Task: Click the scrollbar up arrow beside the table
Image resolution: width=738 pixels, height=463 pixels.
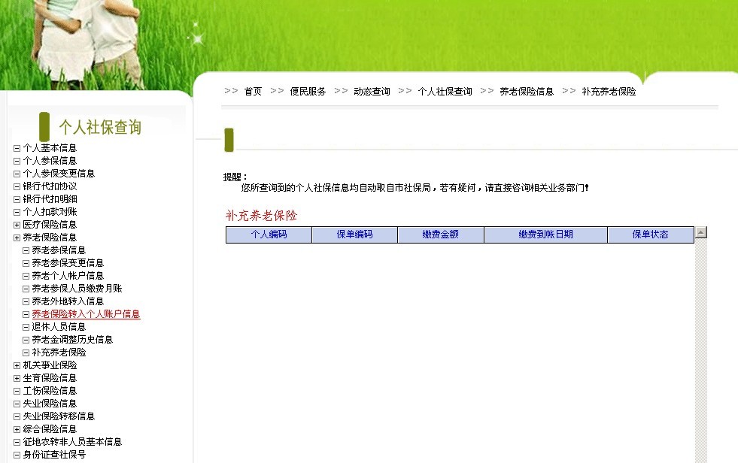Action: point(701,231)
